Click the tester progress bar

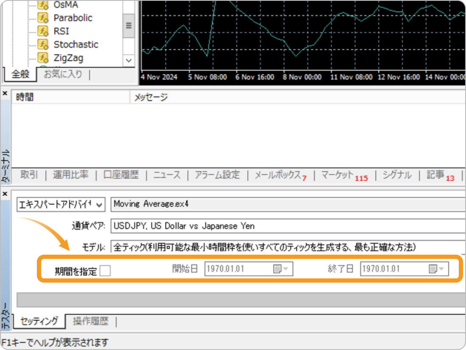(x=241, y=300)
